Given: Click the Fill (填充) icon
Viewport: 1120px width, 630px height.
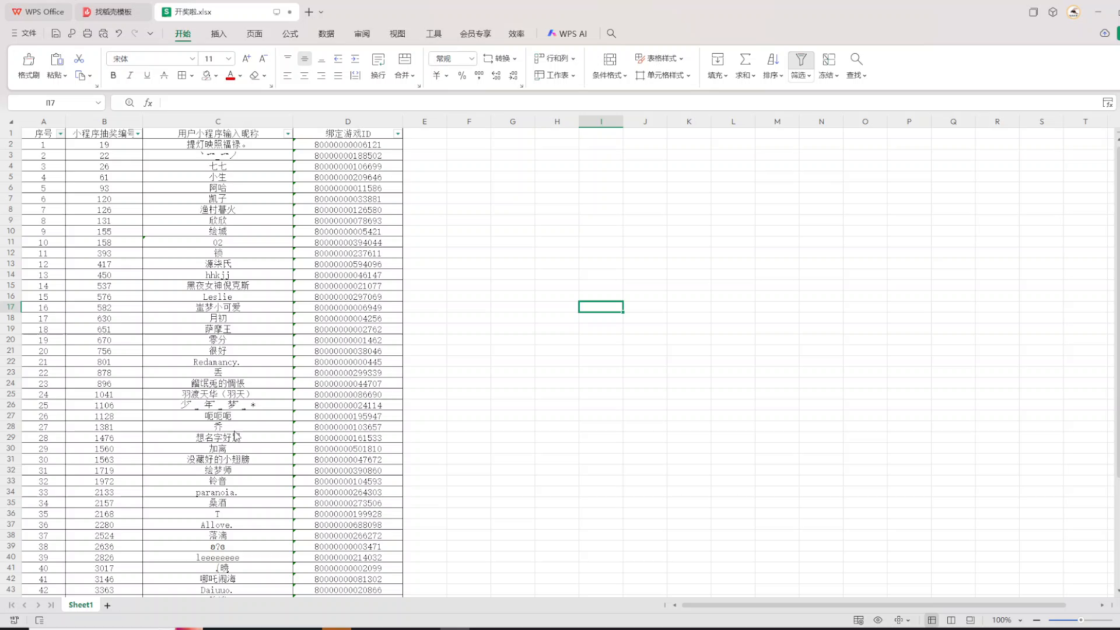Looking at the screenshot, I should click(717, 60).
